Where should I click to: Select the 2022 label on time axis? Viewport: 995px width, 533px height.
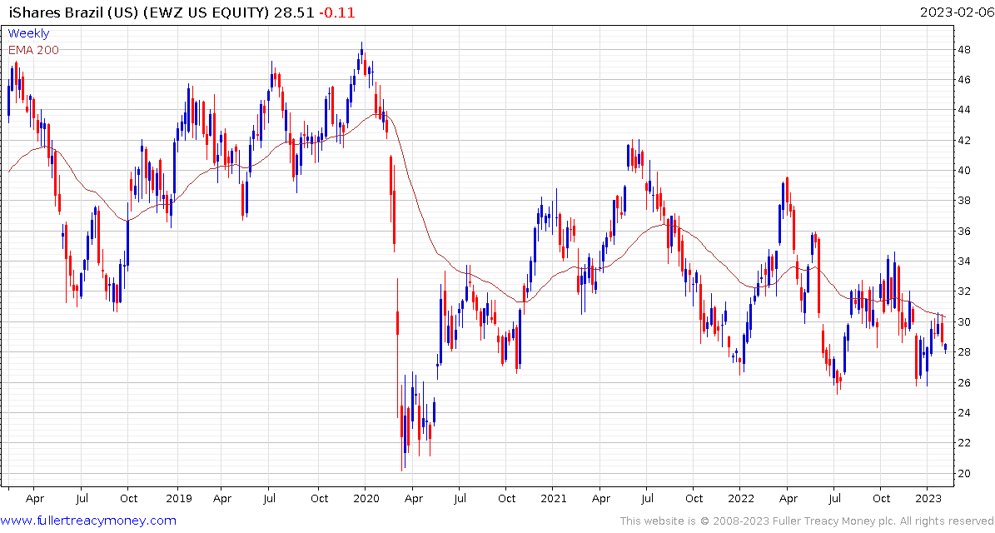[x=739, y=499]
